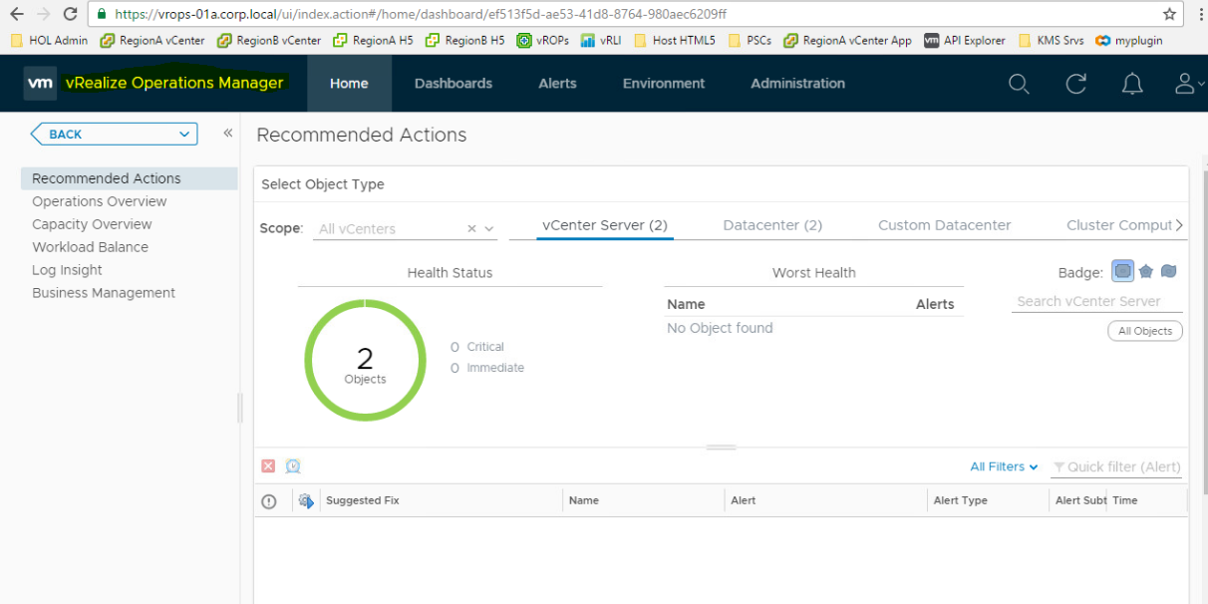The width and height of the screenshot is (1208, 604).
Task: Open the notifications bell icon
Action: (x=1132, y=84)
